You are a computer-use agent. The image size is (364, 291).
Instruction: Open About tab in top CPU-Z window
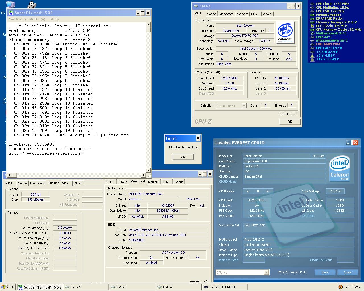pos(267,14)
